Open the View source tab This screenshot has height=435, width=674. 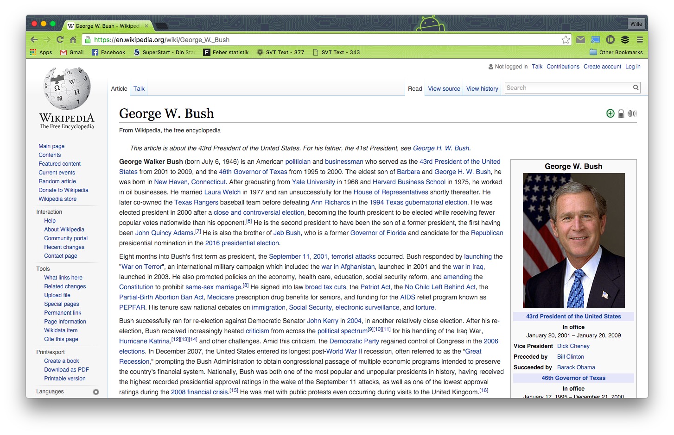pos(444,89)
